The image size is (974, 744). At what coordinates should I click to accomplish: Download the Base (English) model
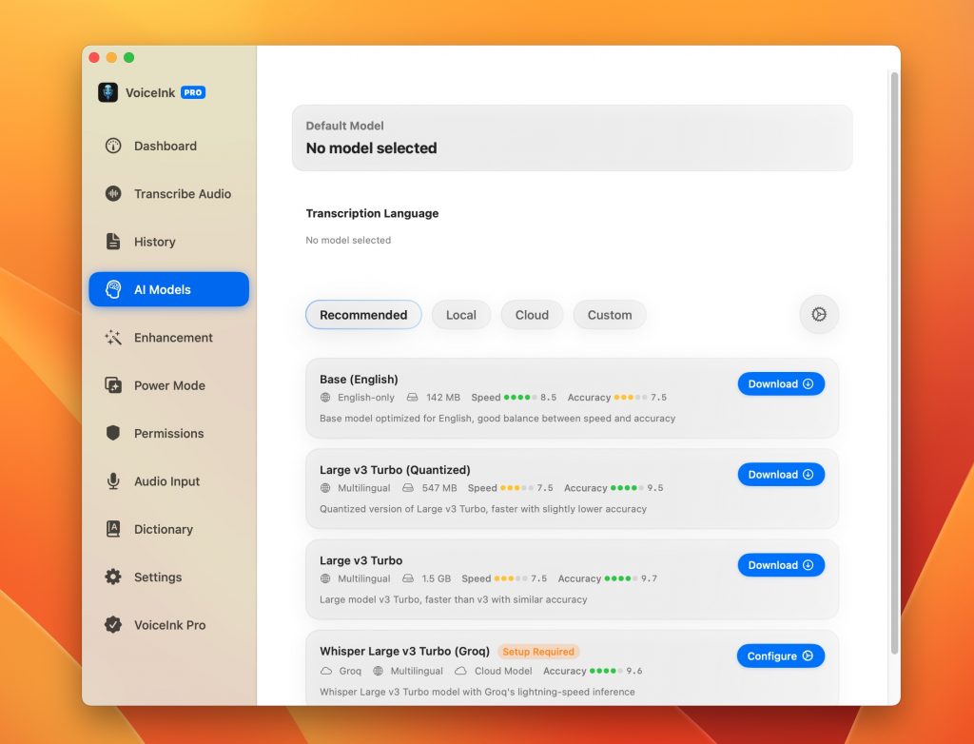point(781,383)
